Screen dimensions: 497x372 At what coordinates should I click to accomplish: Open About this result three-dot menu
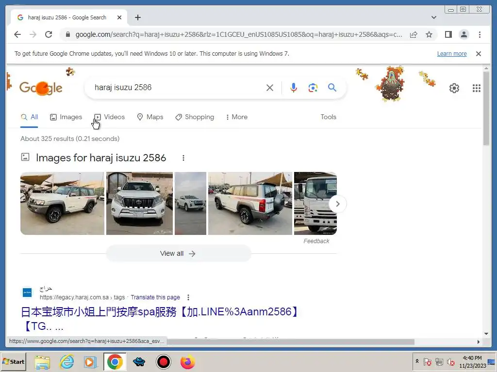[x=188, y=297]
